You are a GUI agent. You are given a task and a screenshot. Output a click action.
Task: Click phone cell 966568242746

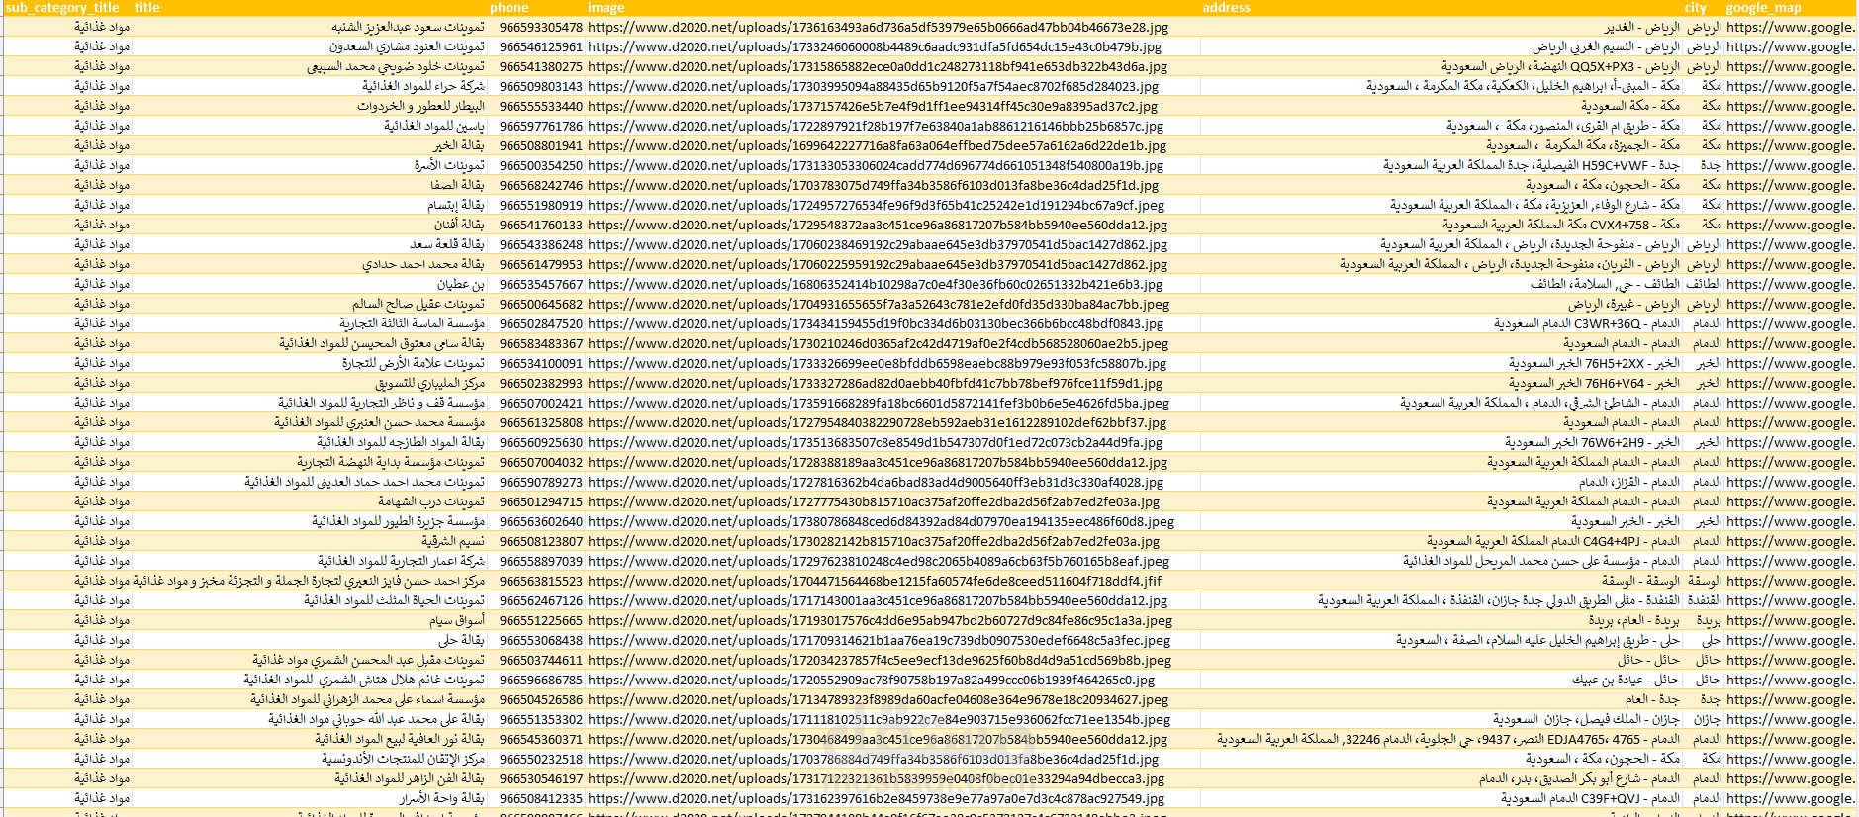(540, 185)
